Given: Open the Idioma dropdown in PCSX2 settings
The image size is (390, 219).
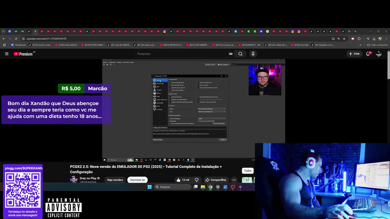Looking at the screenshot, I should [x=211, y=109].
